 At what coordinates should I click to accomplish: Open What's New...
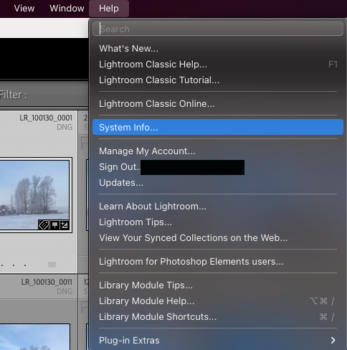point(218,49)
